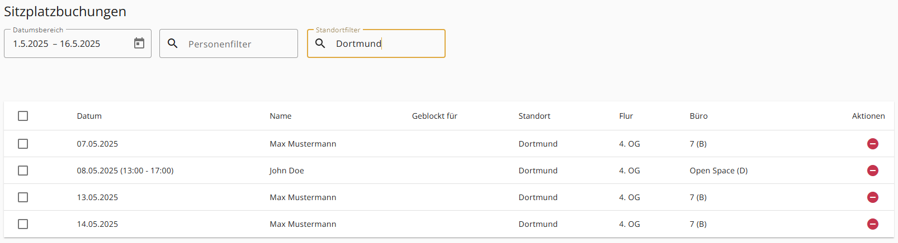Click the Flur column header
Screen dimensions: 898x243
626,116
